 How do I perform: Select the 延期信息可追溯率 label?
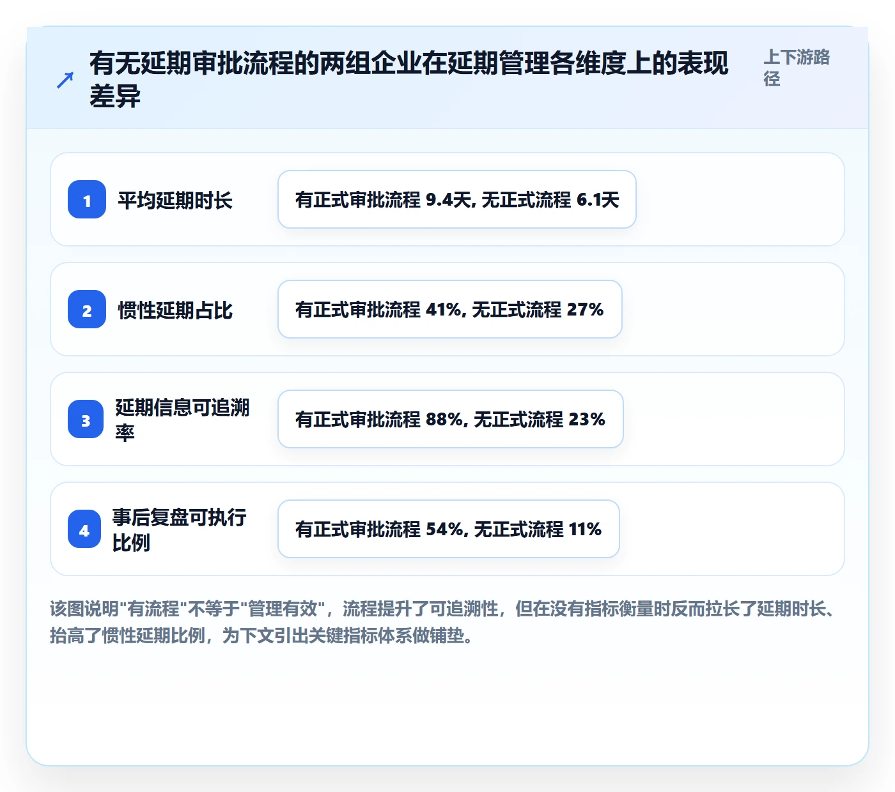pos(182,420)
